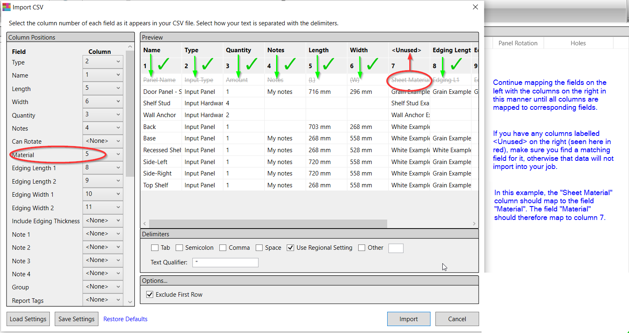Open the Notes field column dropdown
This screenshot has height=333, width=629.
coord(103,128)
